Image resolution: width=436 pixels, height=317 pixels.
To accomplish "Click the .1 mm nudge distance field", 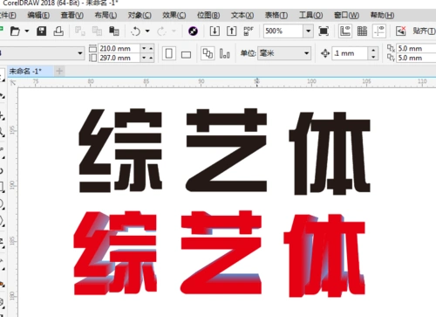I will (351, 53).
